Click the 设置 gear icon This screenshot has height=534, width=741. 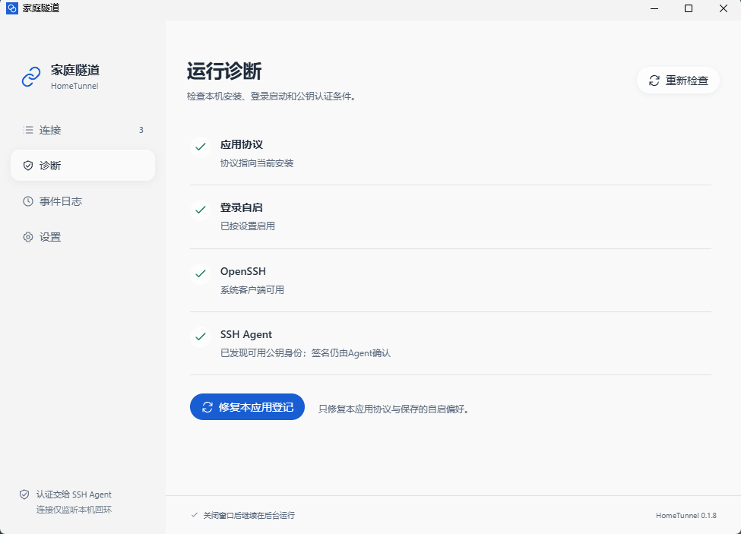tap(28, 237)
